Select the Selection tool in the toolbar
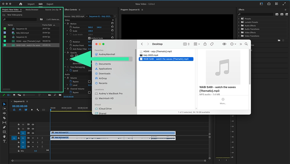Screen dimensions: 290x164 point(4,104)
